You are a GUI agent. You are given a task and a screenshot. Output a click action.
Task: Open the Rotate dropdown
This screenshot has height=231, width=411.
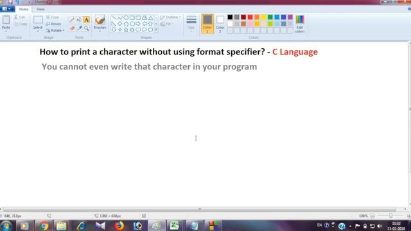(x=55, y=30)
